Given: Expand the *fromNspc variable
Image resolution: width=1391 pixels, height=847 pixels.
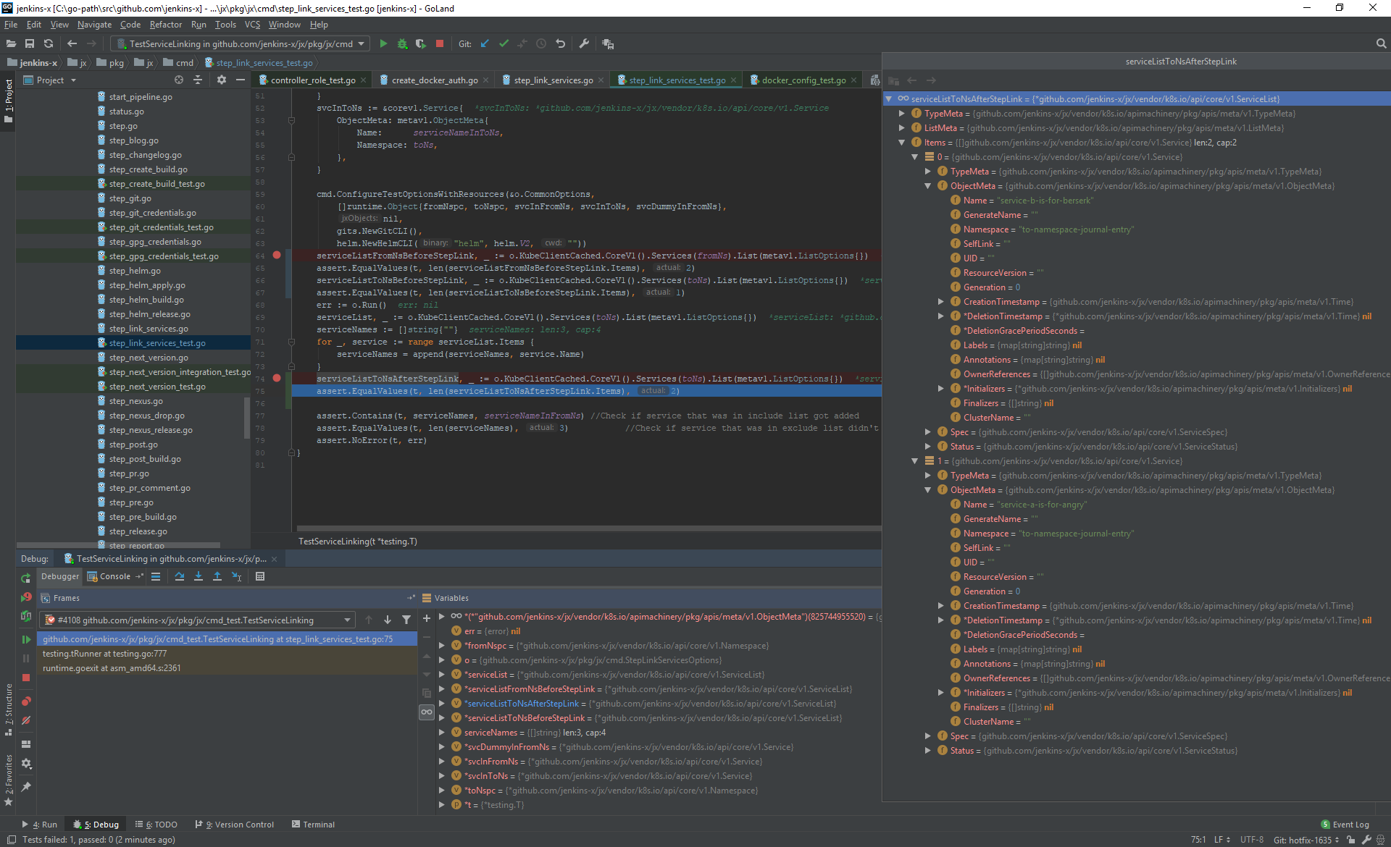Looking at the screenshot, I should click(442, 646).
